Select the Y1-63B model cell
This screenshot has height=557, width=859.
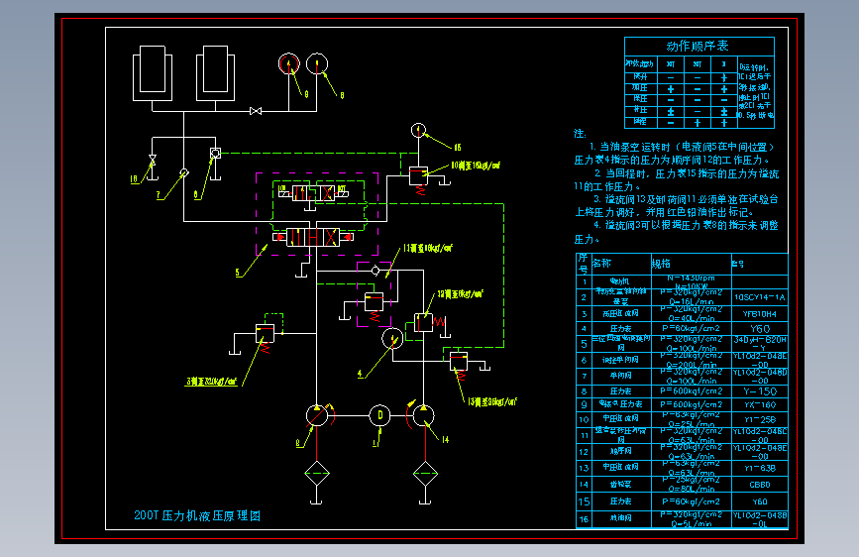pyautogui.click(x=759, y=468)
